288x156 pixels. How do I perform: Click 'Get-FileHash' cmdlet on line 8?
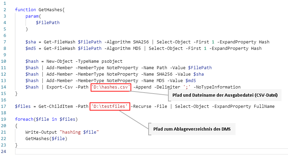tap(60, 48)
